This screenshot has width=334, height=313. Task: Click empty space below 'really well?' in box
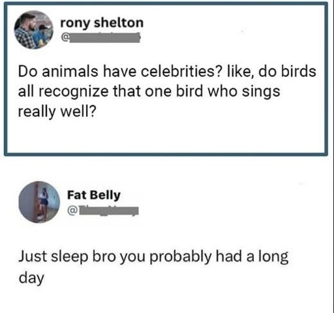point(166,136)
